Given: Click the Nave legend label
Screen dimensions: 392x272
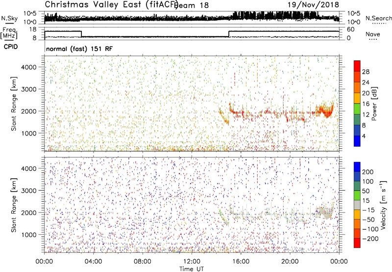Looking at the screenshot, I should [372, 34].
